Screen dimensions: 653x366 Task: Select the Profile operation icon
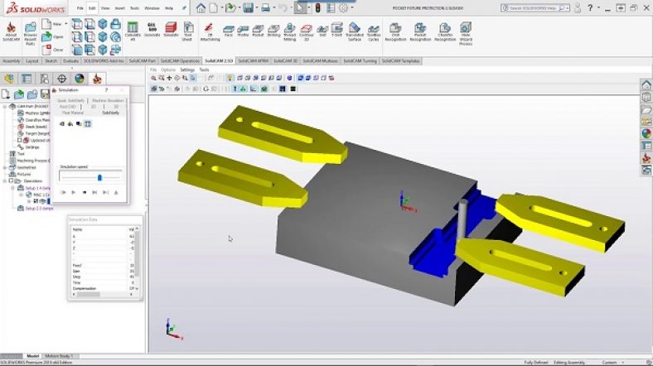[243, 31]
